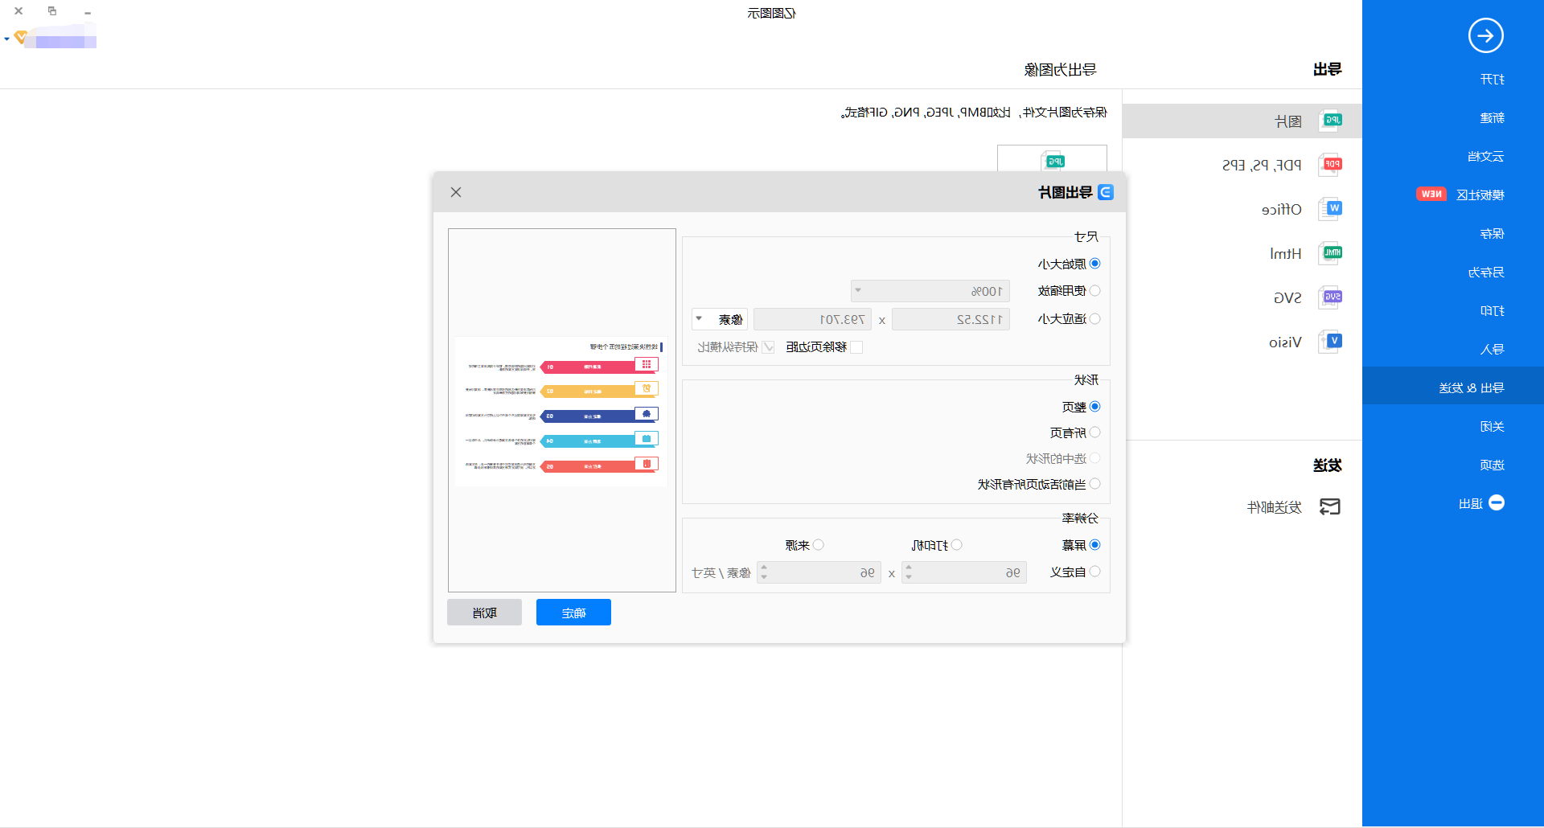The width and height of the screenshot is (1544, 828).
Task: Click 关闭 menu item
Action: (1492, 427)
